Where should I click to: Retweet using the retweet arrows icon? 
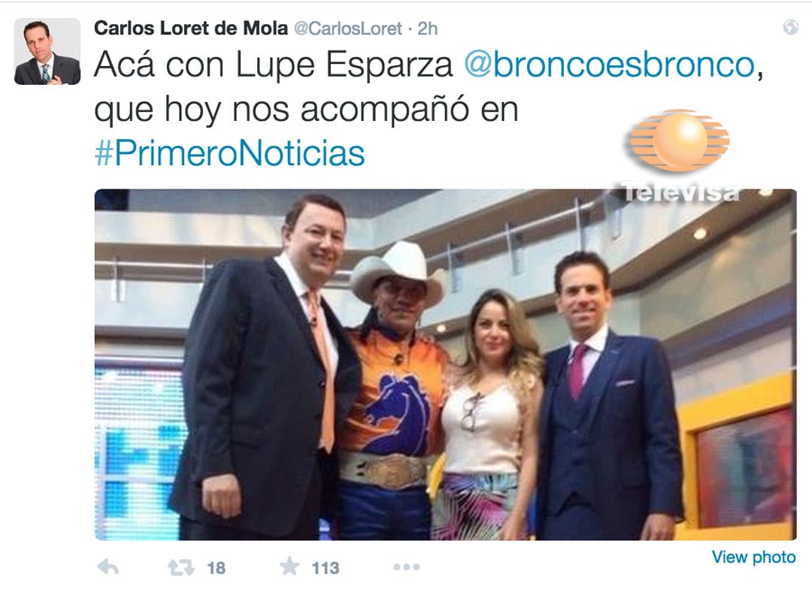tap(180, 568)
